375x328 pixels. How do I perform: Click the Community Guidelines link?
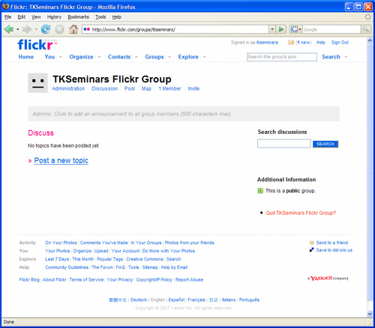(x=67, y=267)
